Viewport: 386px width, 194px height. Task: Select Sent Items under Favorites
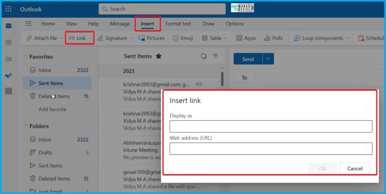[x=57, y=83]
